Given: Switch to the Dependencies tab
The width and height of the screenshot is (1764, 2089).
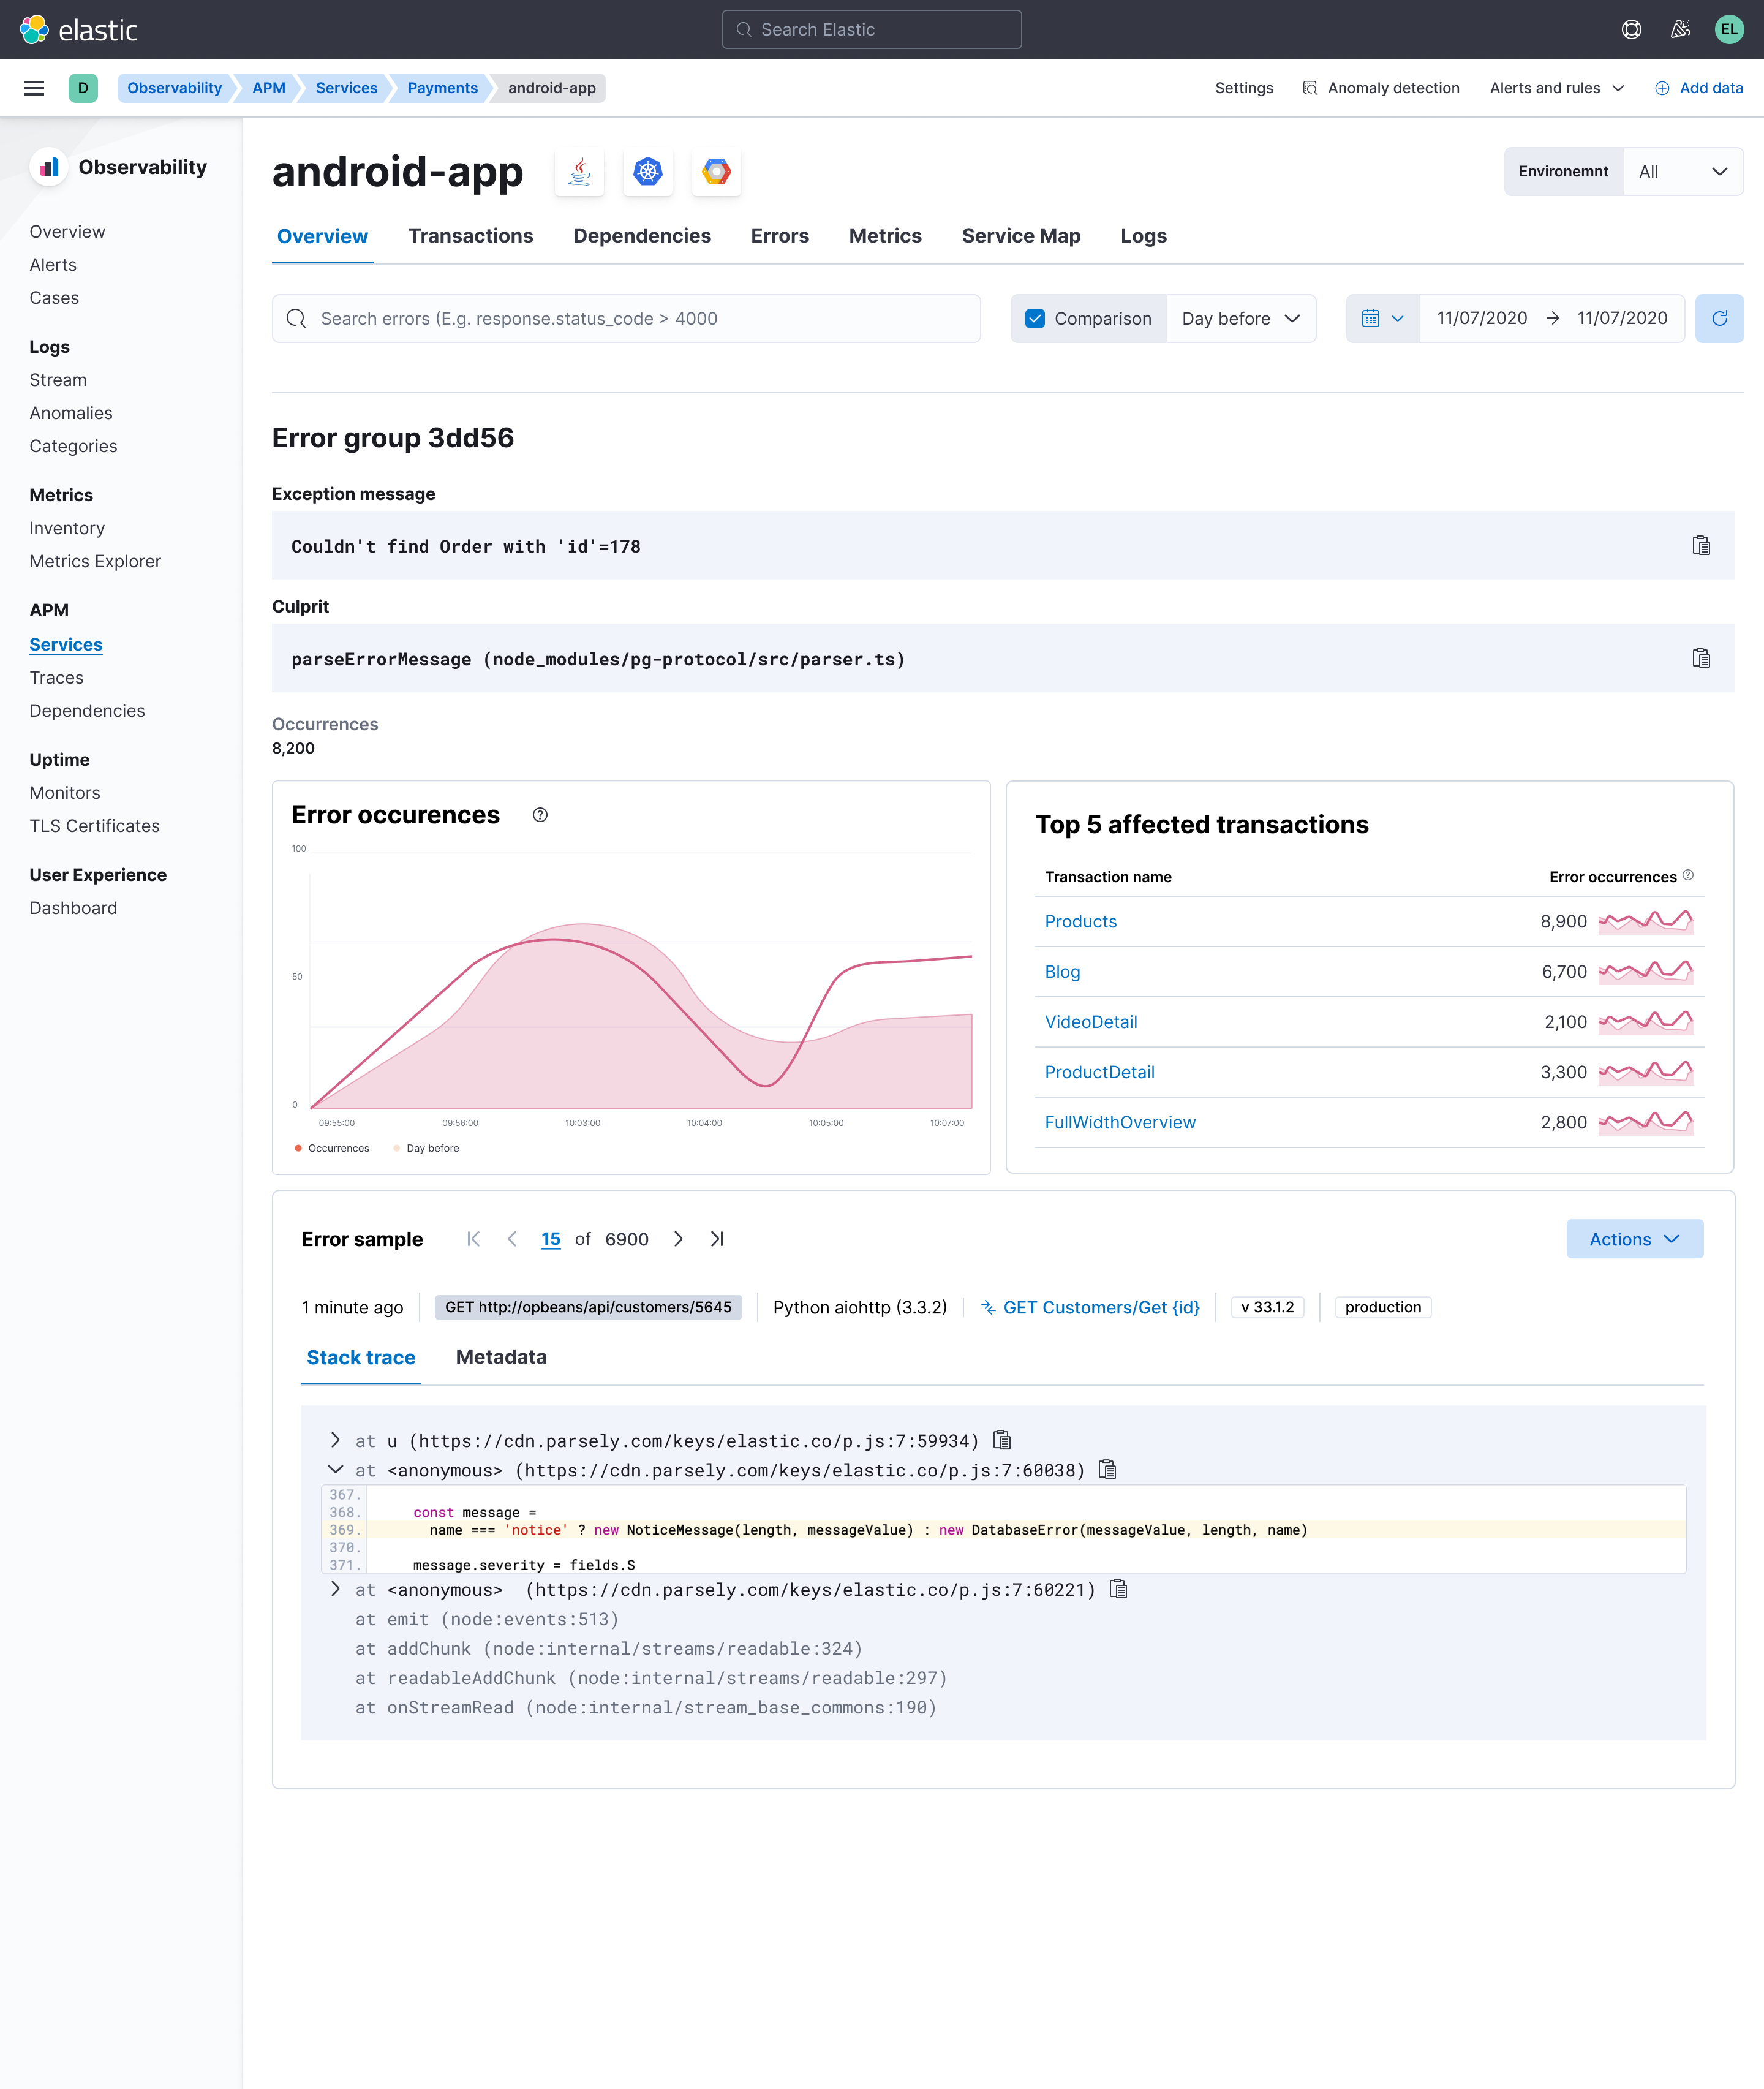Looking at the screenshot, I should (x=642, y=236).
